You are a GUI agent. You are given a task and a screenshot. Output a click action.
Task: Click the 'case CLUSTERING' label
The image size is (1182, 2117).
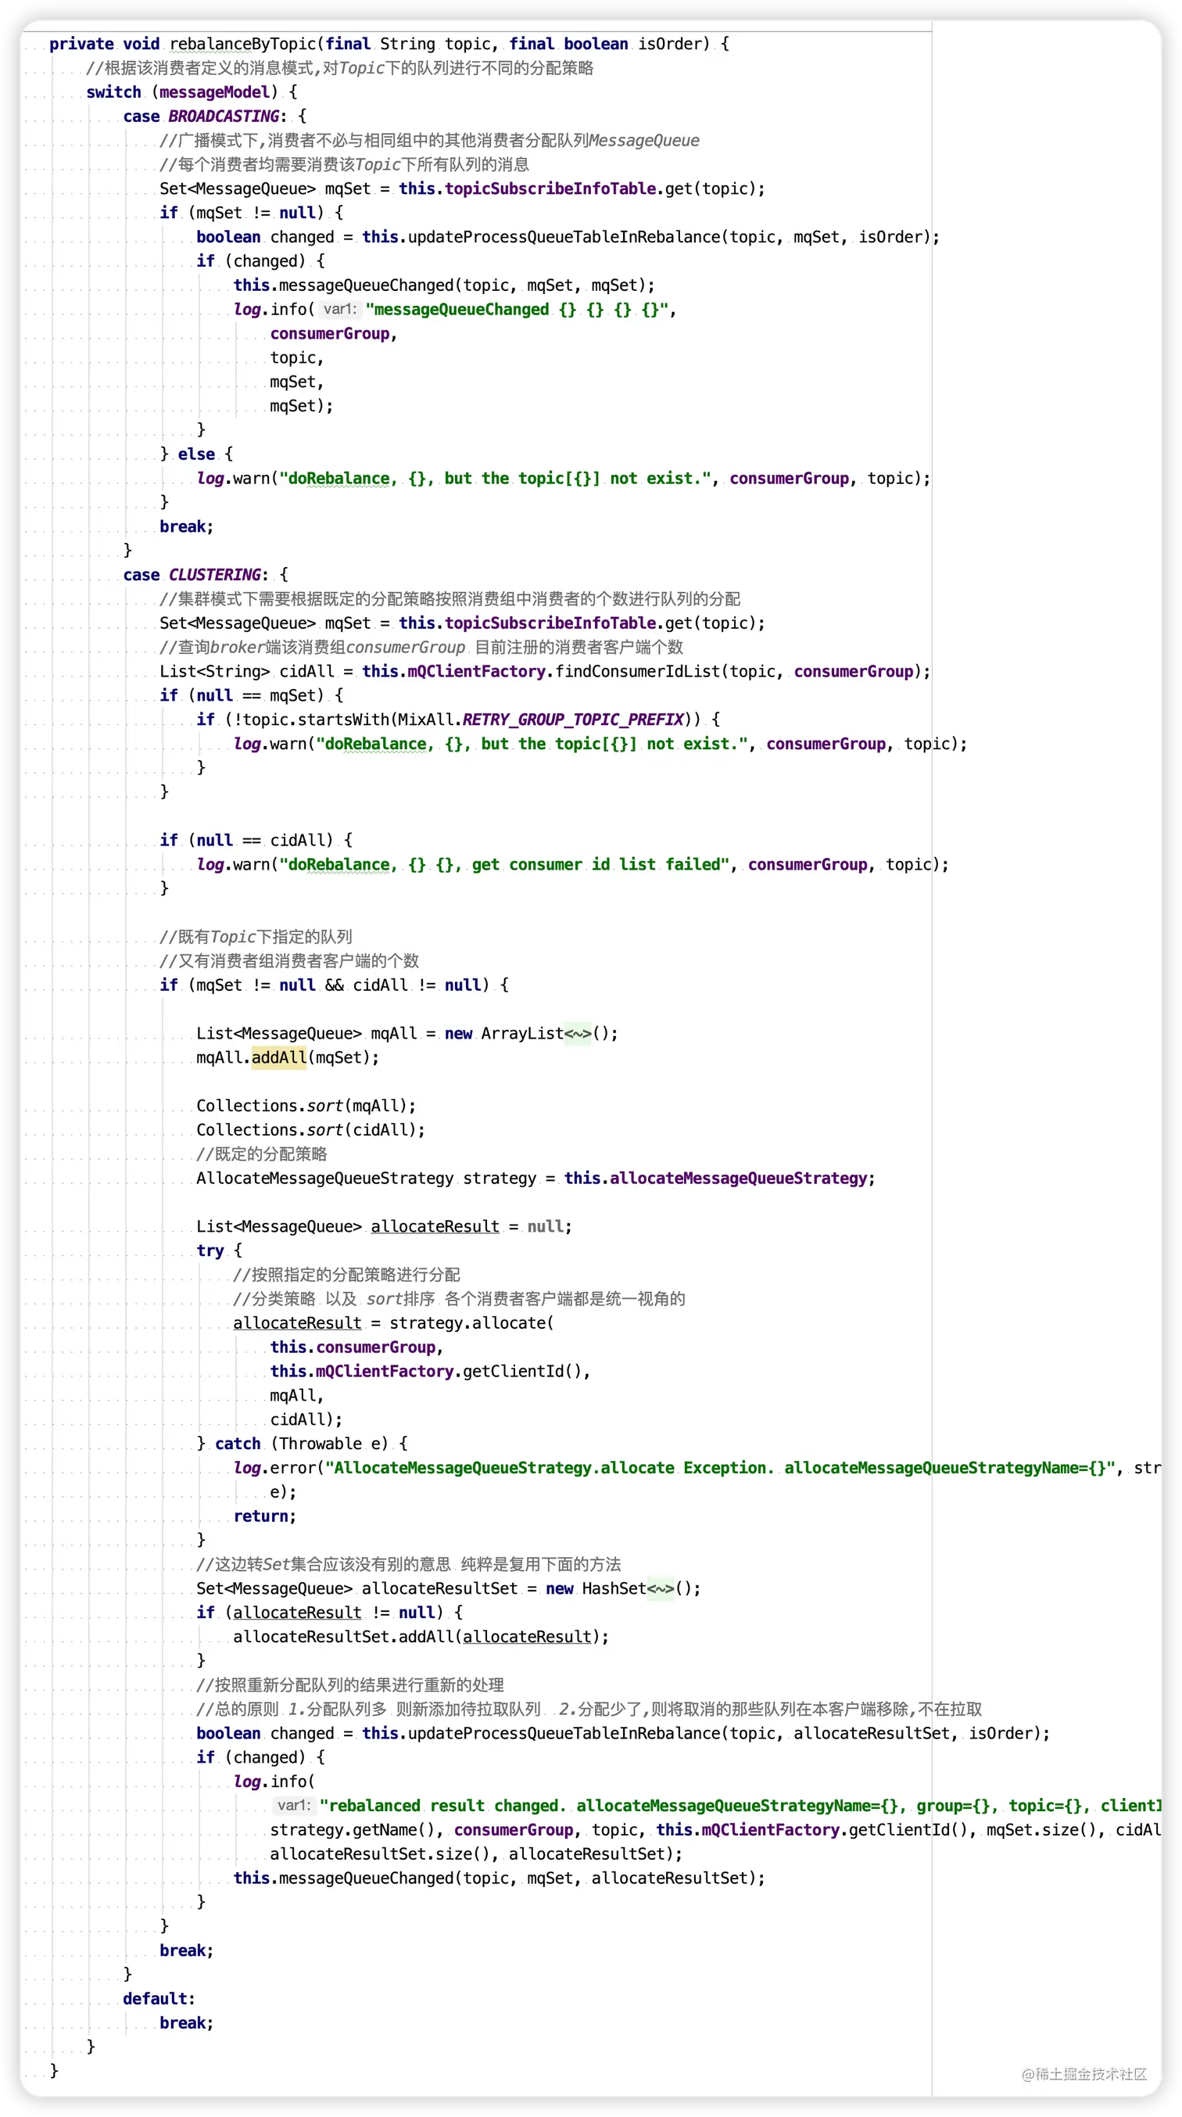[x=195, y=575]
